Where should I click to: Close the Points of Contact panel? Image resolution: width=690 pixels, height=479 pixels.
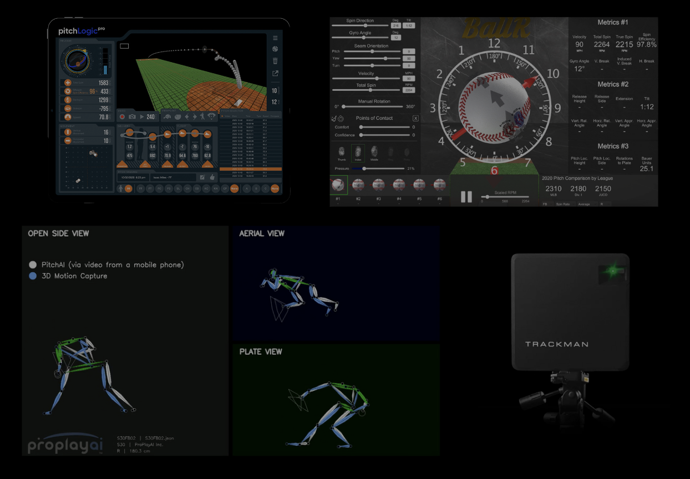[x=415, y=118]
